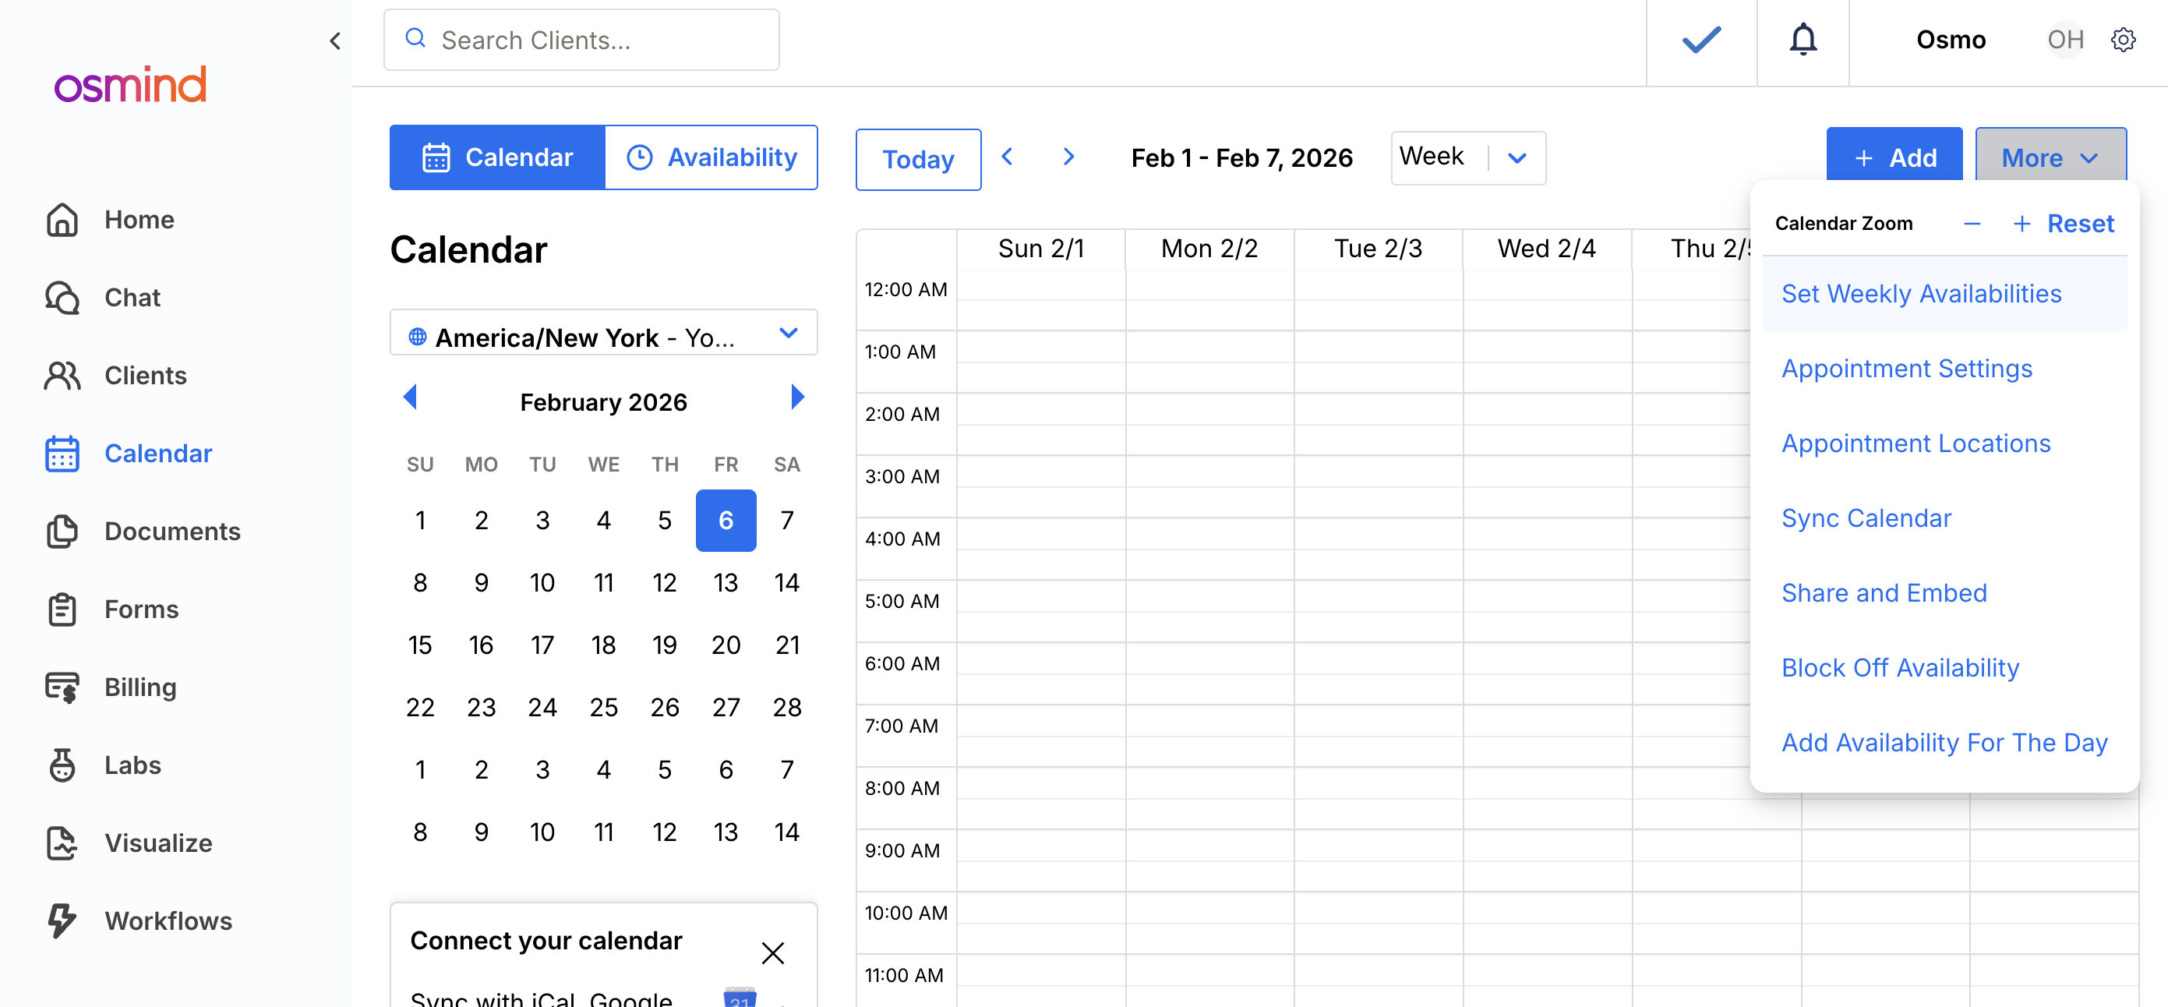Select February 20 in mini calendar

point(726,645)
